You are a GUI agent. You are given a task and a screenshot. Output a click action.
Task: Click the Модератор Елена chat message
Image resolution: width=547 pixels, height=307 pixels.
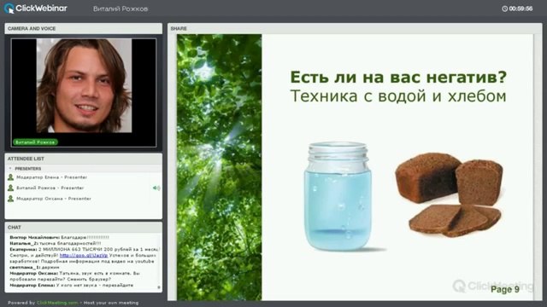point(72,286)
